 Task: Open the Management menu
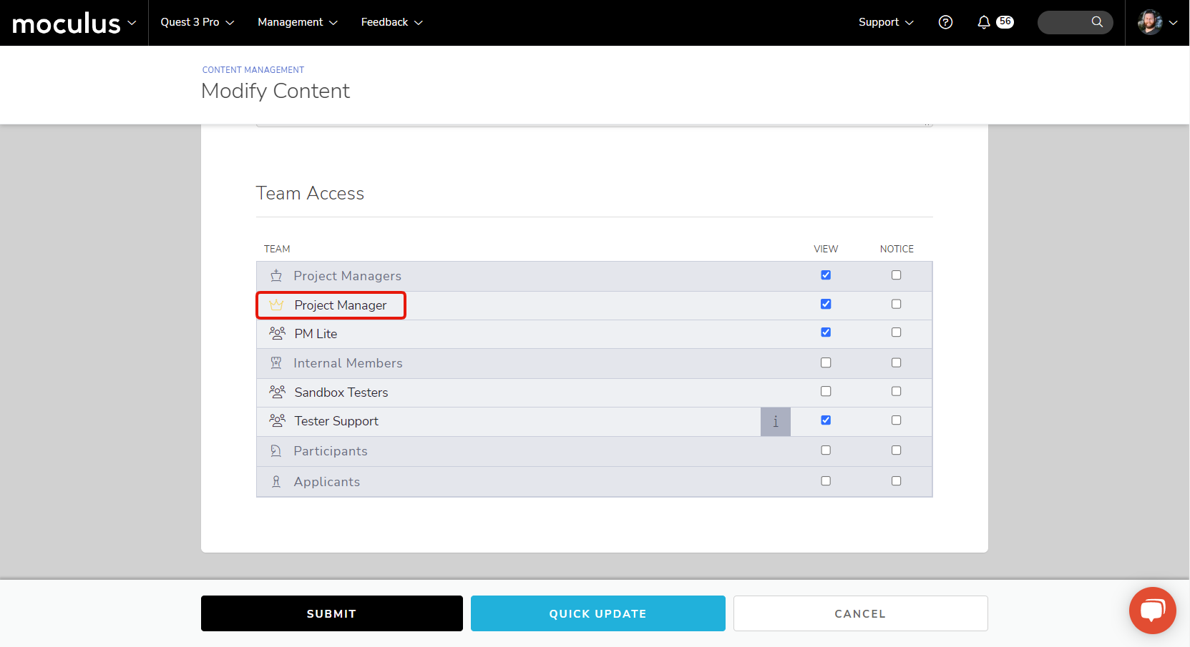(297, 22)
